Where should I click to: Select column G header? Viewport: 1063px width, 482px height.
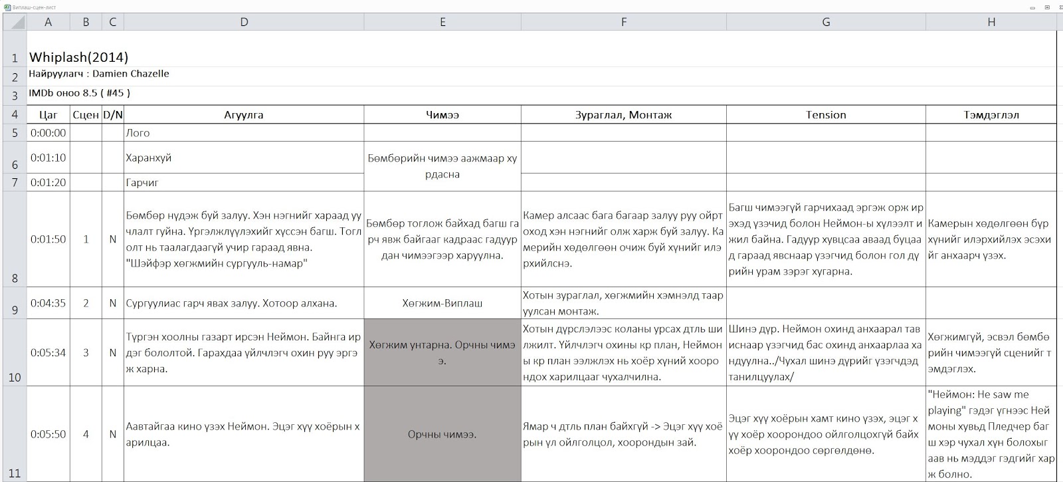[x=826, y=22]
